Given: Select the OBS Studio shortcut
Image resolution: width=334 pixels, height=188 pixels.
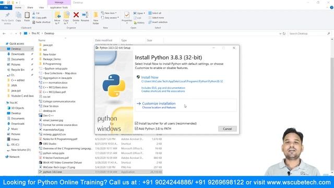Looking at the screenshot, I should pyautogui.click(x=50, y=144).
